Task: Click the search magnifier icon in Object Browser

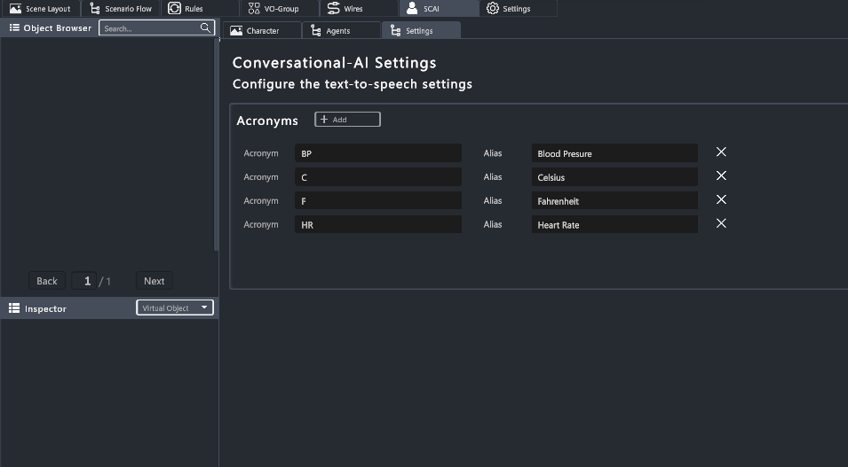Action: pyautogui.click(x=206, y=28)
